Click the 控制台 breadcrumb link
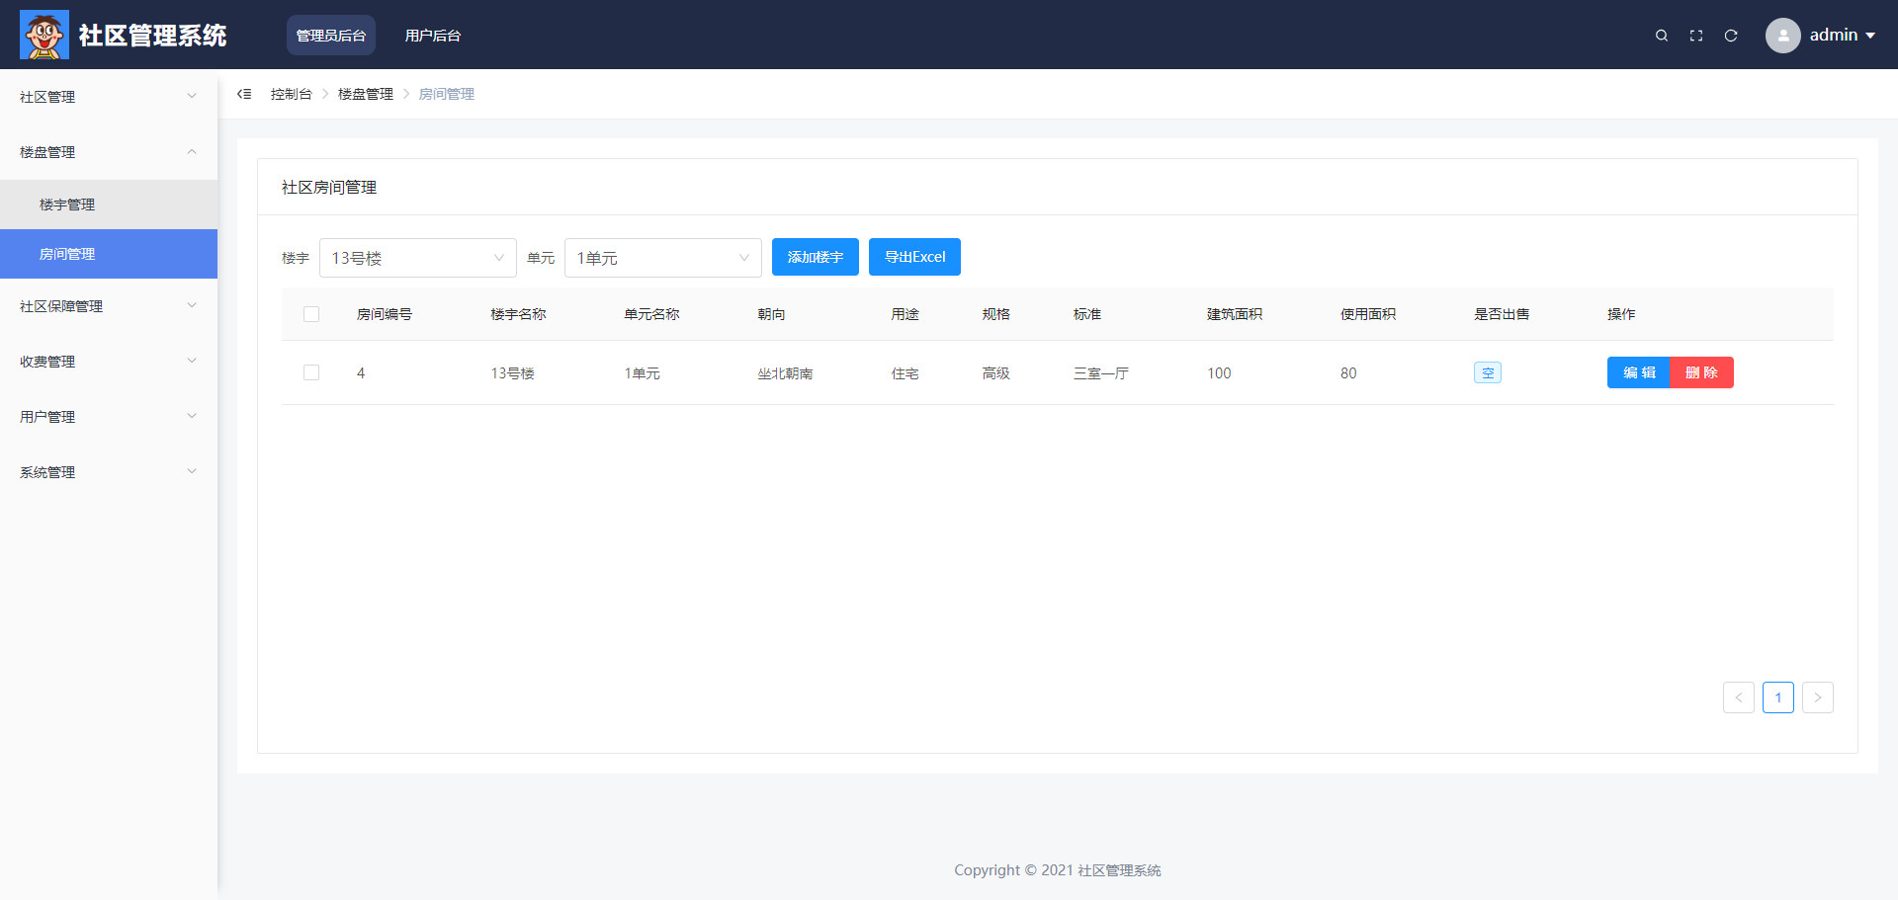The height and width of the screenshot is (900, 1898). pos(291,94)
